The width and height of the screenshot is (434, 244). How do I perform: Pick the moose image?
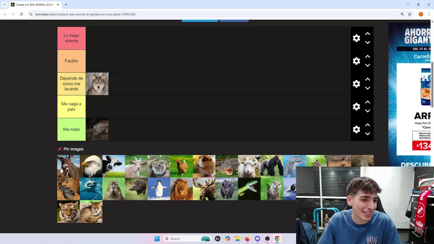(x=204, y=189)
